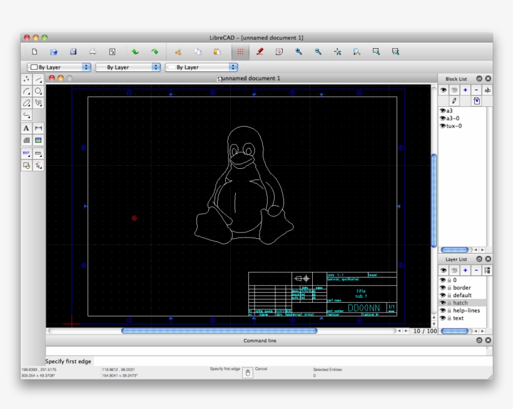Viewport: 513px width, 409px height.
Task: Hide all blocks in Block List
Action: point(454,90)
